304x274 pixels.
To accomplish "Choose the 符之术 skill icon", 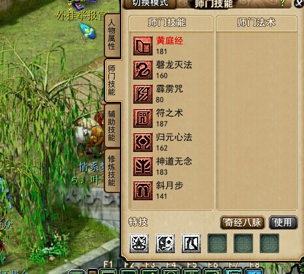I will pos(143,118).
